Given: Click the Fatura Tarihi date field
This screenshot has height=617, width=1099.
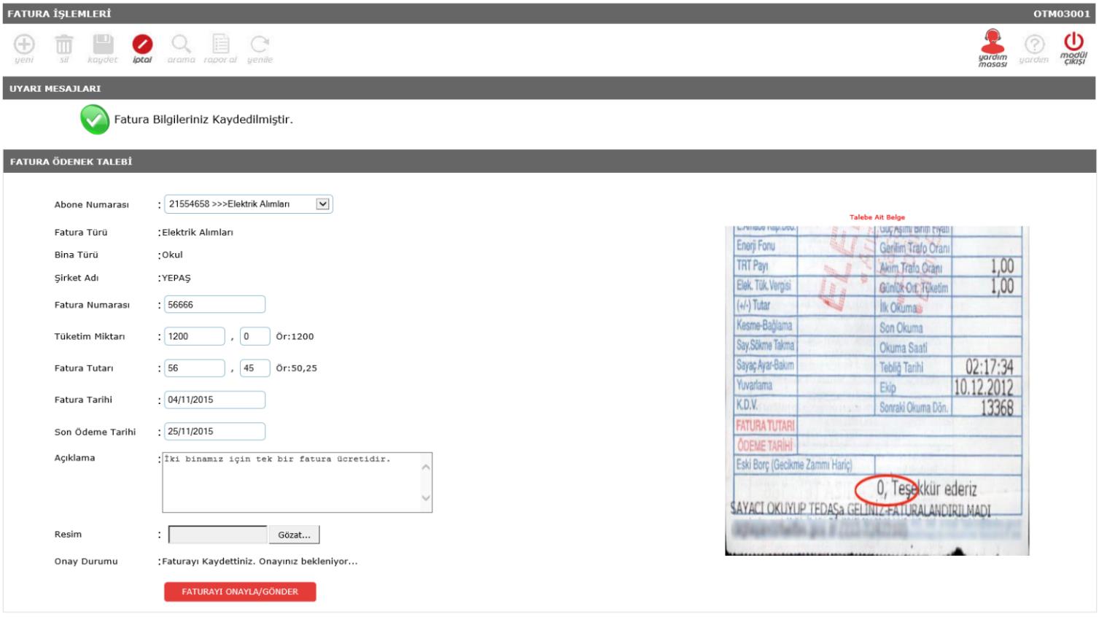Looking at the screenshot, I should tap(214, 400).
